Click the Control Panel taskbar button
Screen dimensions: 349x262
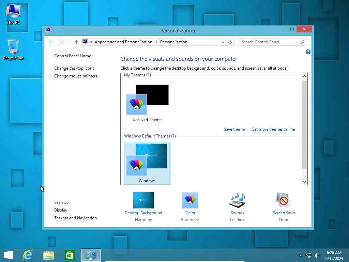(91, 255)
